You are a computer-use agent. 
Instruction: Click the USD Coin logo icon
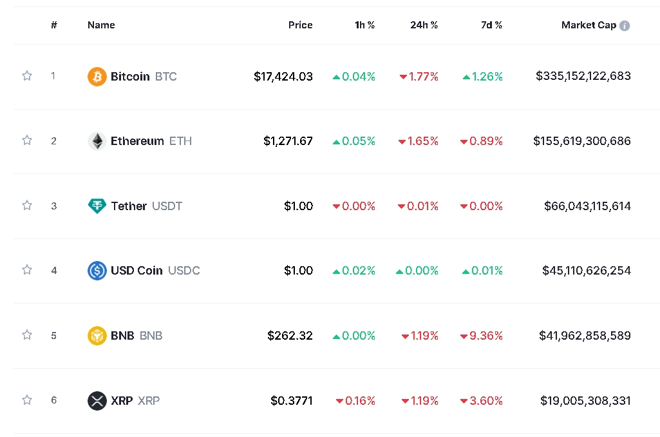point(97,271)
